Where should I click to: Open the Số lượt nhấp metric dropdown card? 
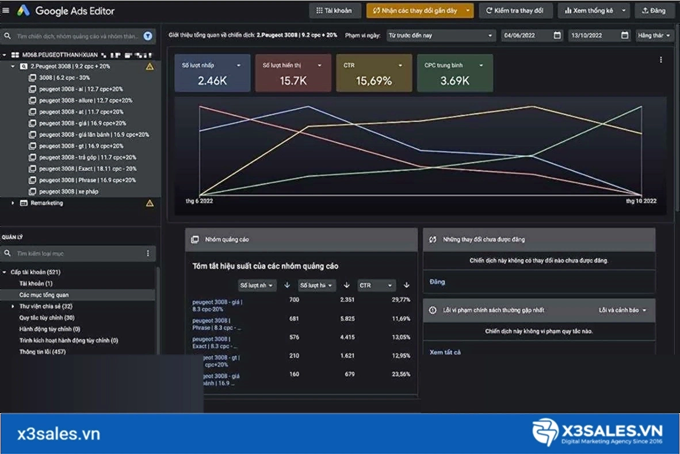(x=212, y=73)
